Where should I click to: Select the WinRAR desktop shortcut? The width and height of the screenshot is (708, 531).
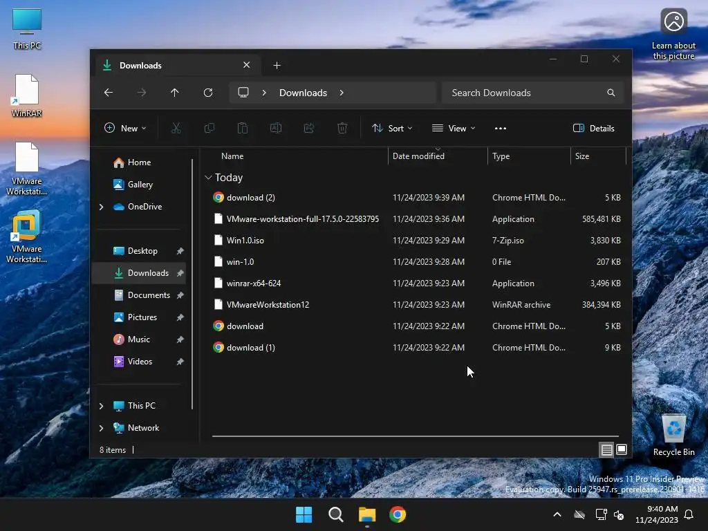click(x=27, y=95)
